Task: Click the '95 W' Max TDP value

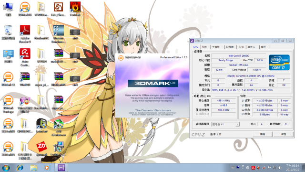Action: (260, 60)
